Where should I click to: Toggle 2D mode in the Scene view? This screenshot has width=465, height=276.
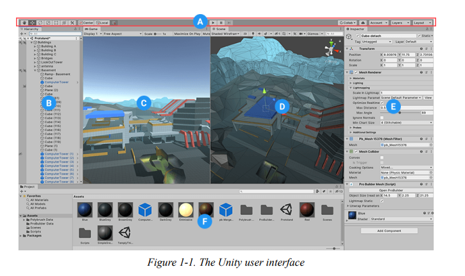[x=245, y=34]
